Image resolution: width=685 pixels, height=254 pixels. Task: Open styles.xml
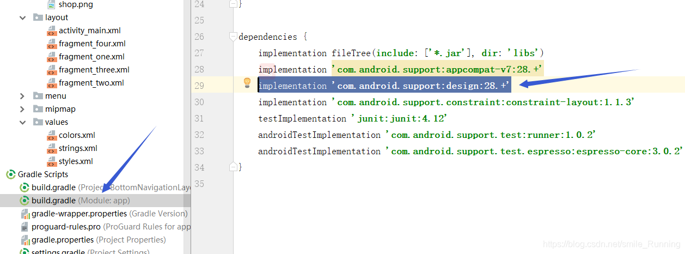coord(76,161)
